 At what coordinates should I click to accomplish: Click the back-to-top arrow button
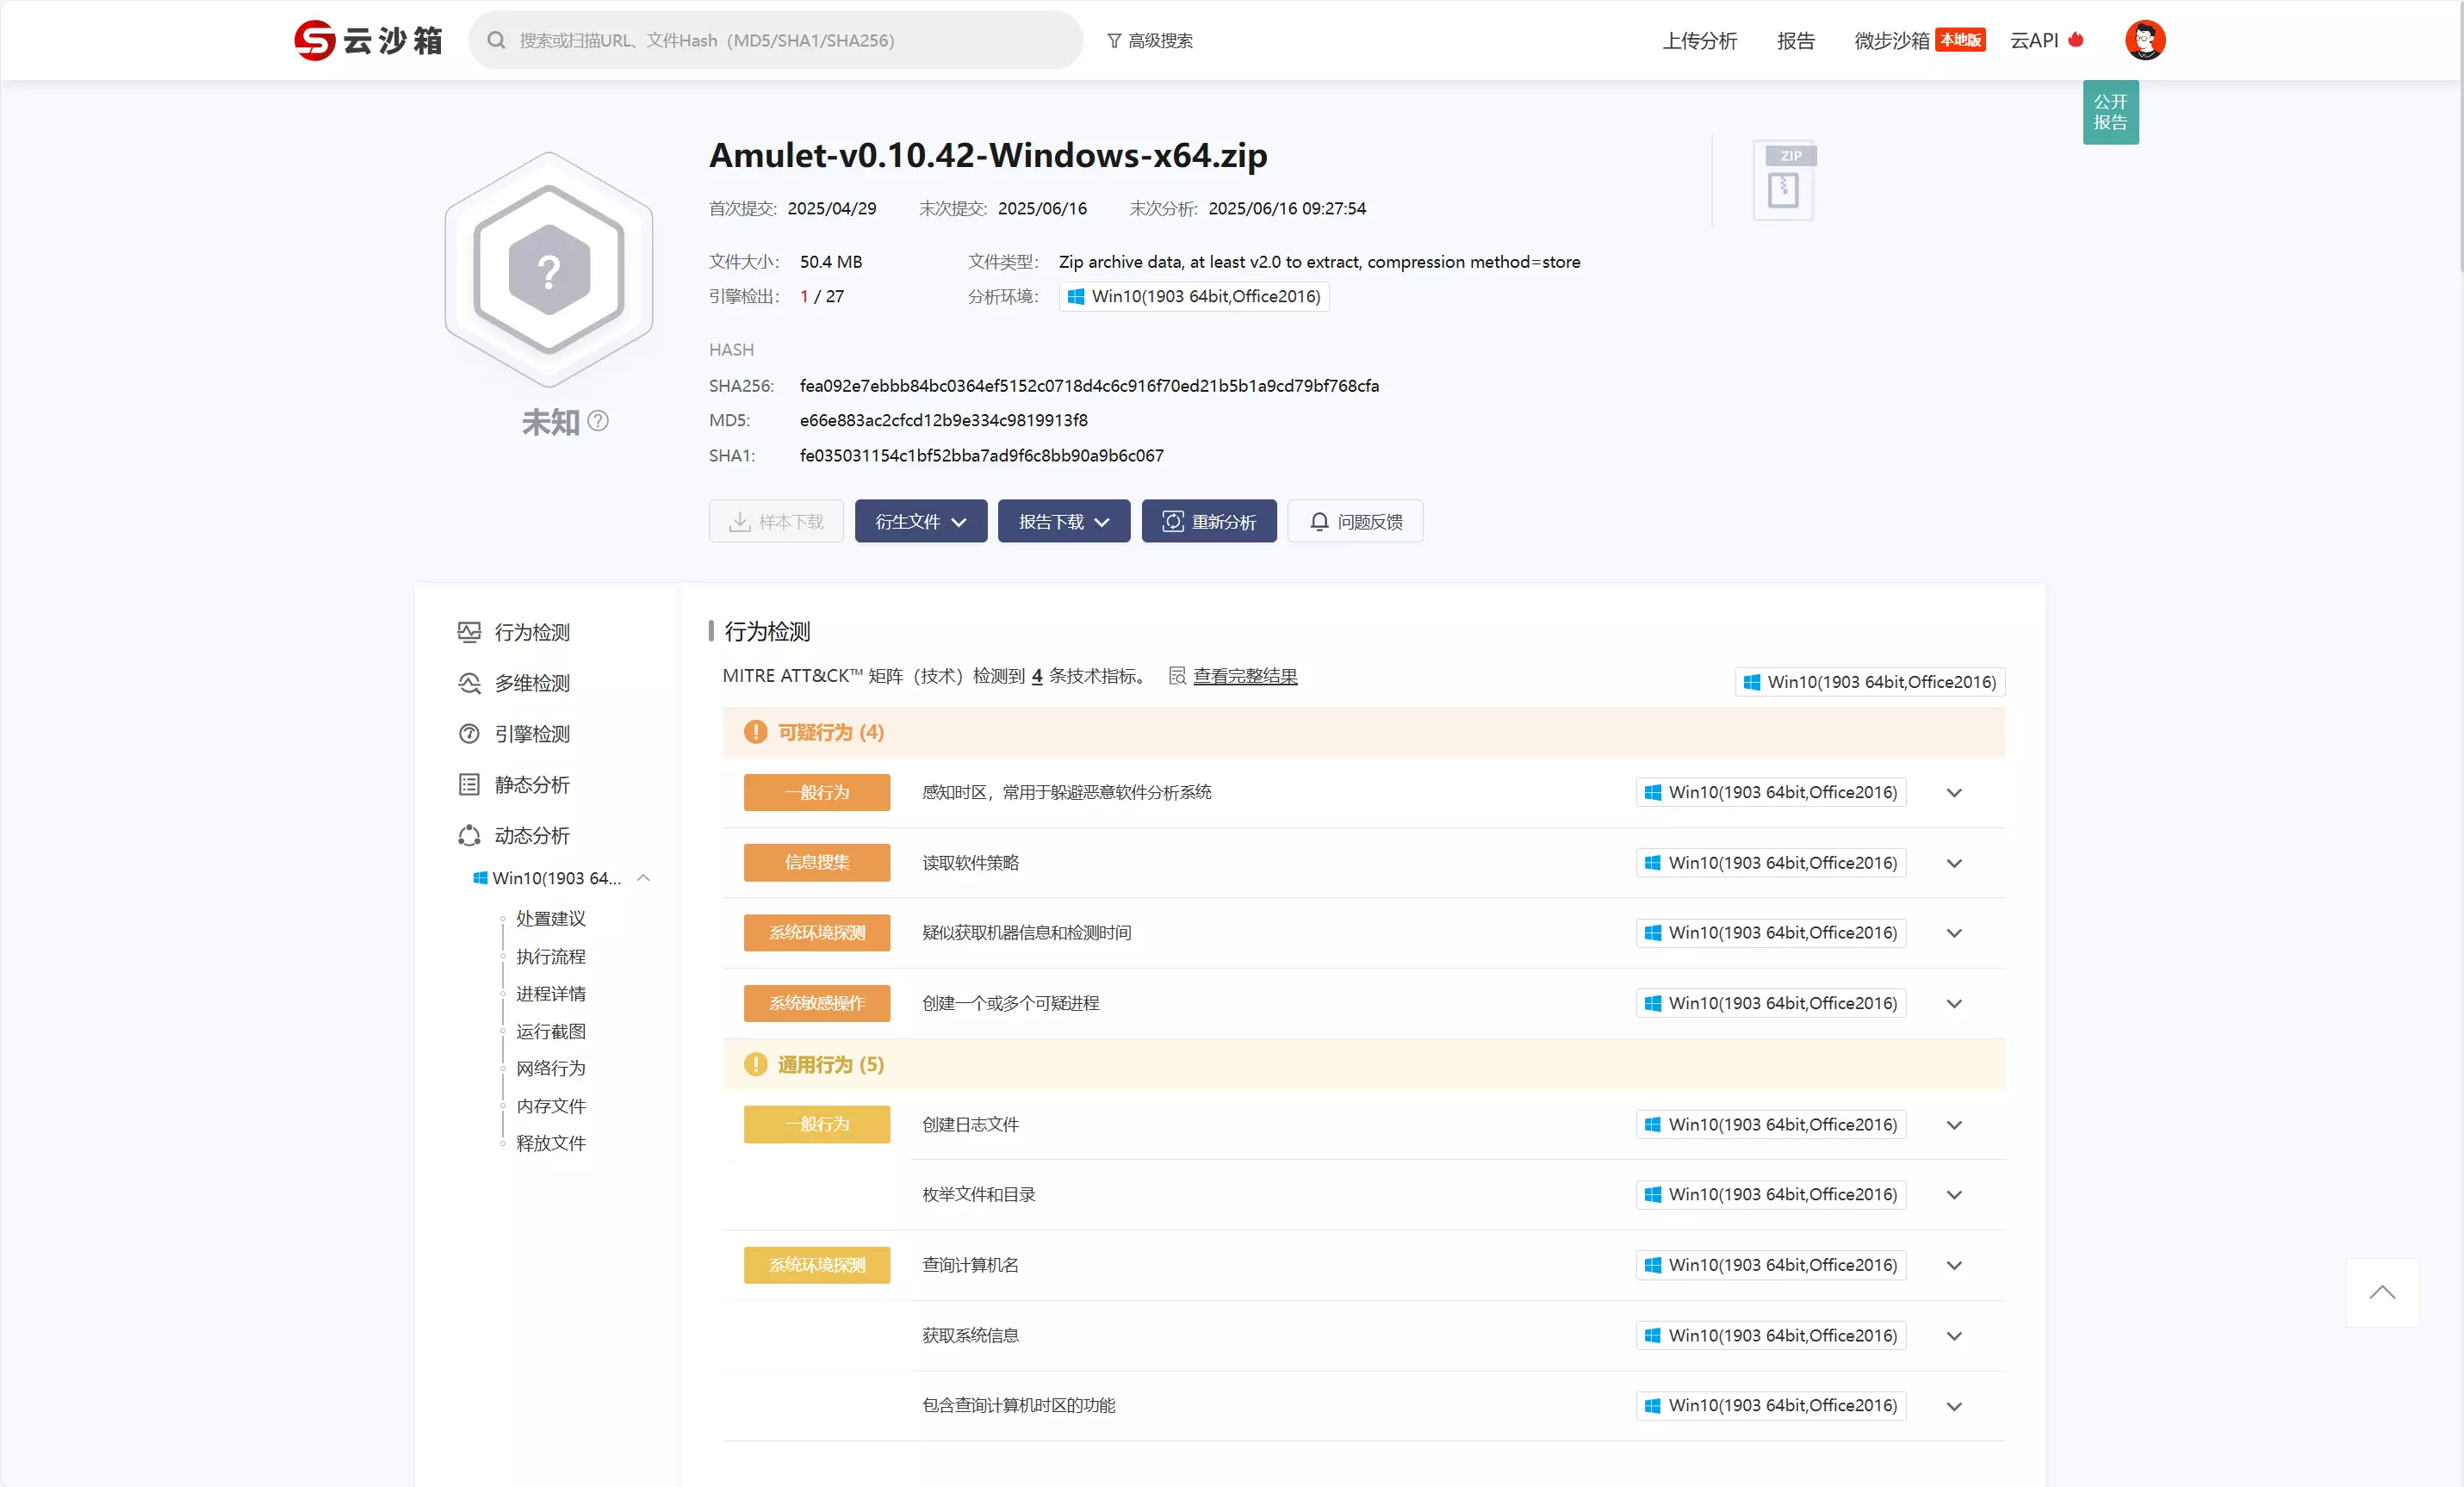2383,1293
